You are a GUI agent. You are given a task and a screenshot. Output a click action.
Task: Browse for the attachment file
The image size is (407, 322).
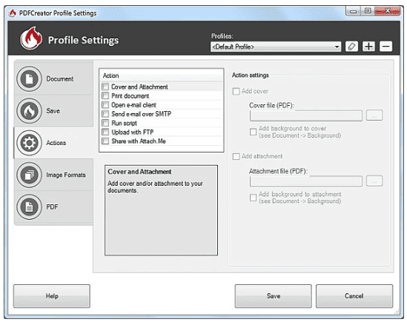tap(374, 181)
